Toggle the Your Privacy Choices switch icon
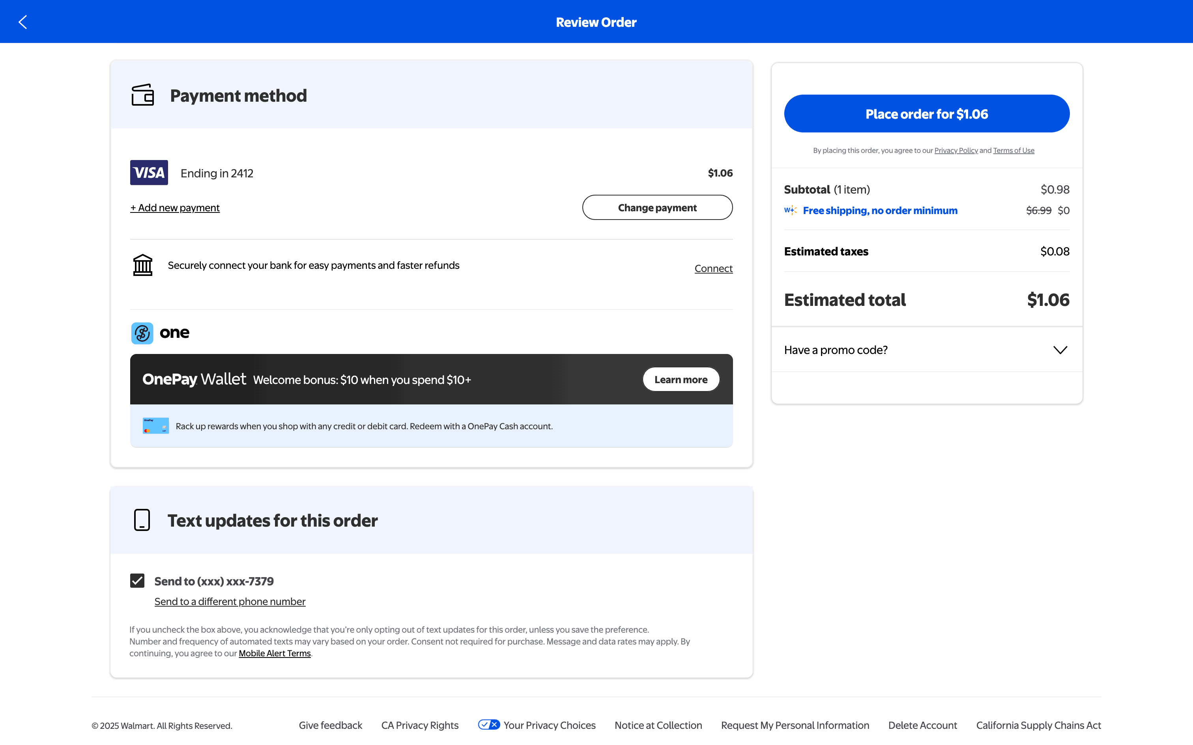This screenshot has width=1193, height=745. (488, 725)
